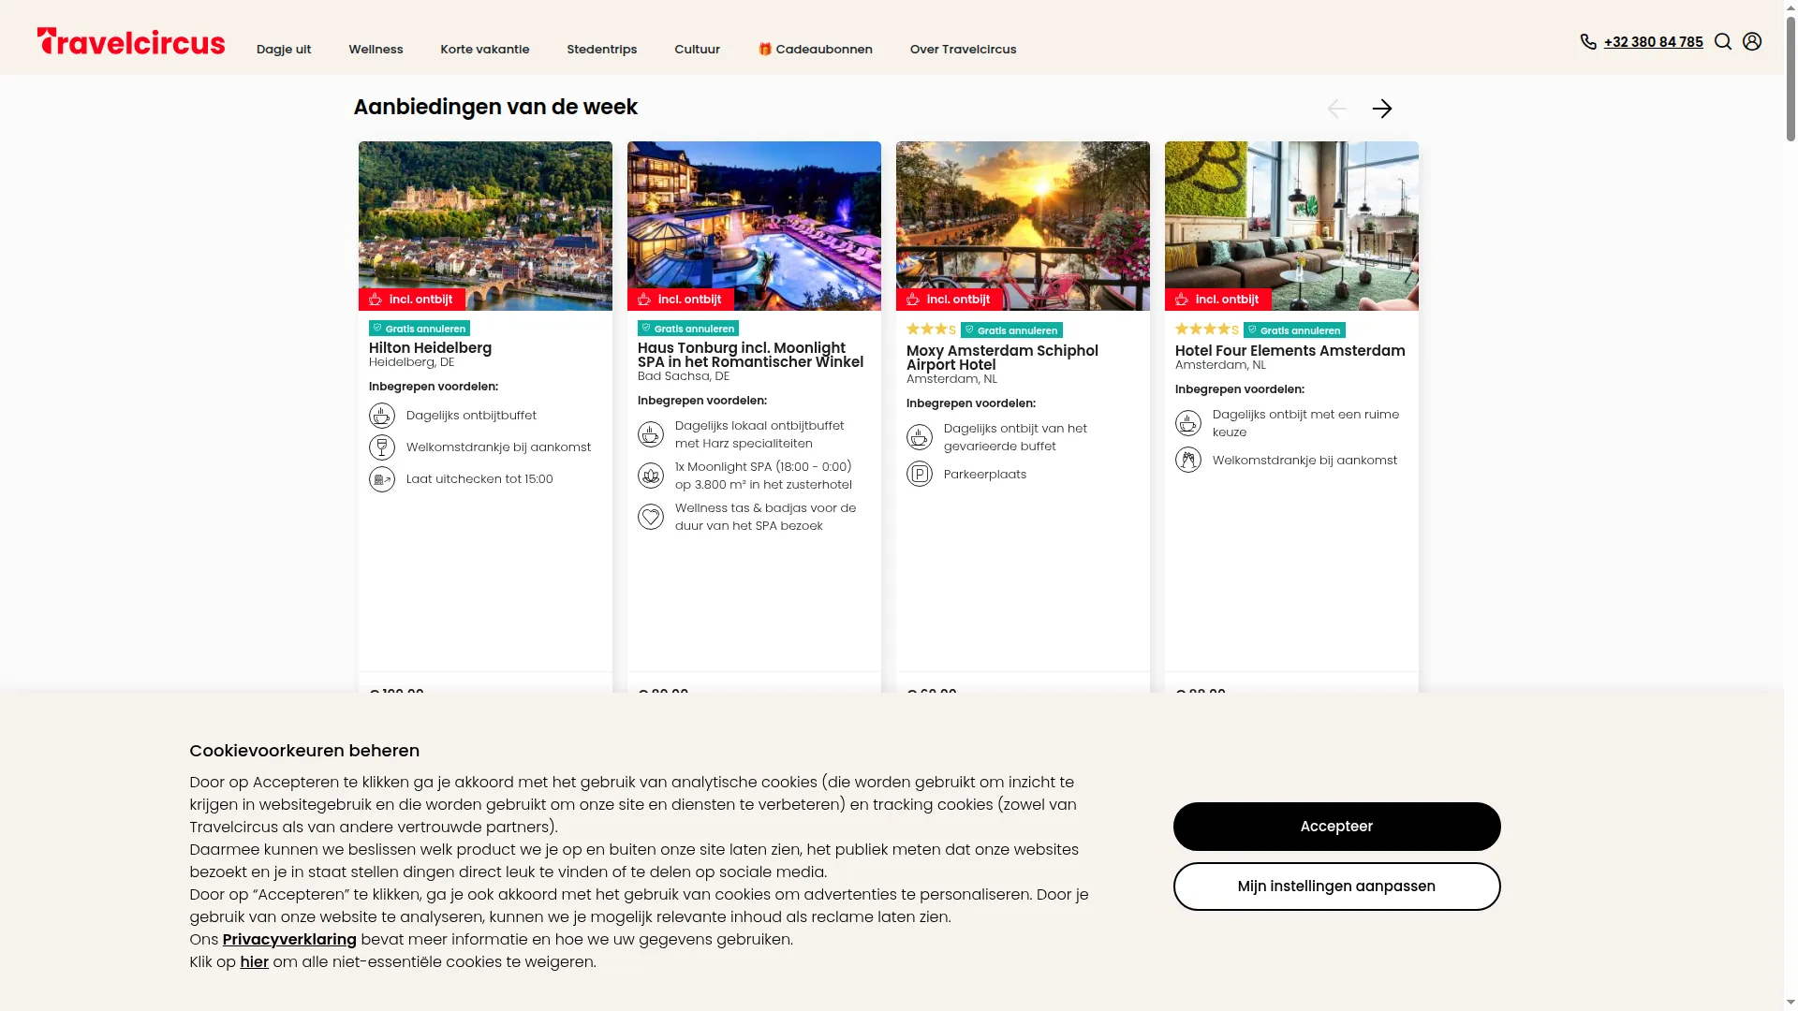Click 'incl. ontbijt' badge on Haus Tonburg image
Screen dimensions: 1798x1011
[681, 300]
